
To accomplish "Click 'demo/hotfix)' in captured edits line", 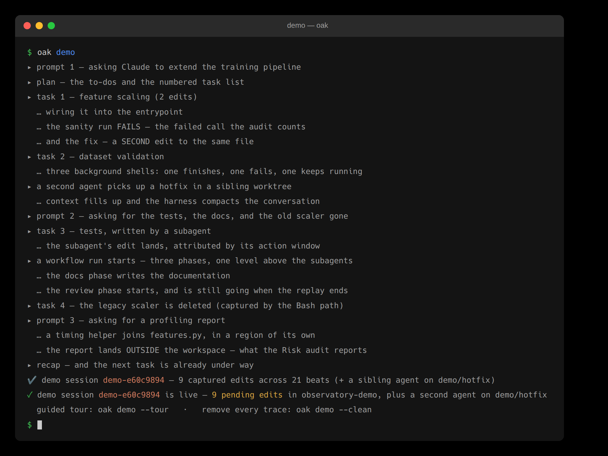I will coord(467,380).
